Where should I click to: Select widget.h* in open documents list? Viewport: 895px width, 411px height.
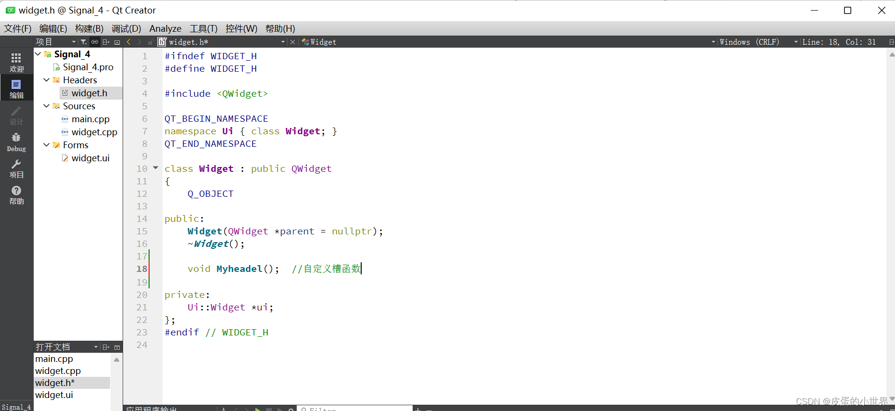click(72, 383)
